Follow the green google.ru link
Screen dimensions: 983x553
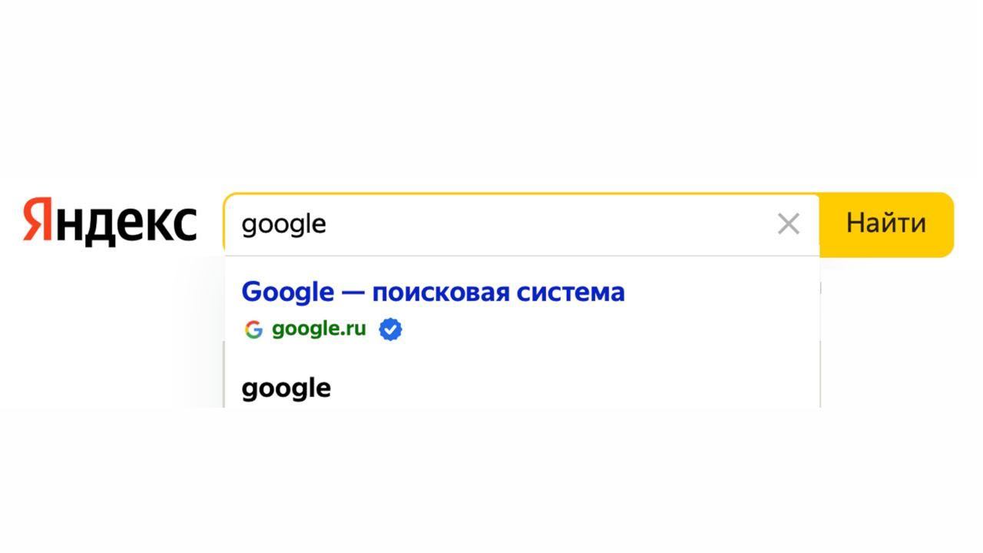(319, 329)
